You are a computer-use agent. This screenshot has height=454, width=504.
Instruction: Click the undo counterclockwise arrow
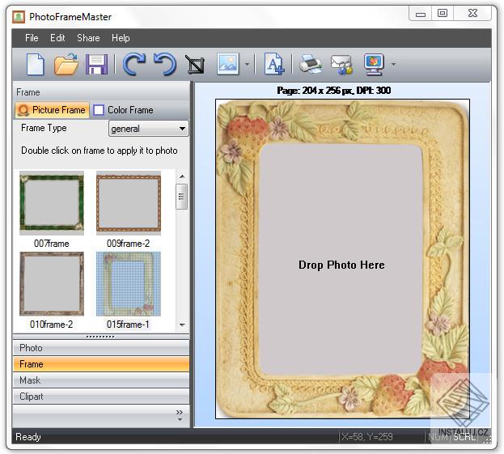(x=165, y=64)
